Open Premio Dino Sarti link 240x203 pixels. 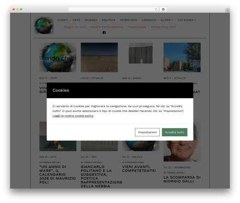pos(163,27)
